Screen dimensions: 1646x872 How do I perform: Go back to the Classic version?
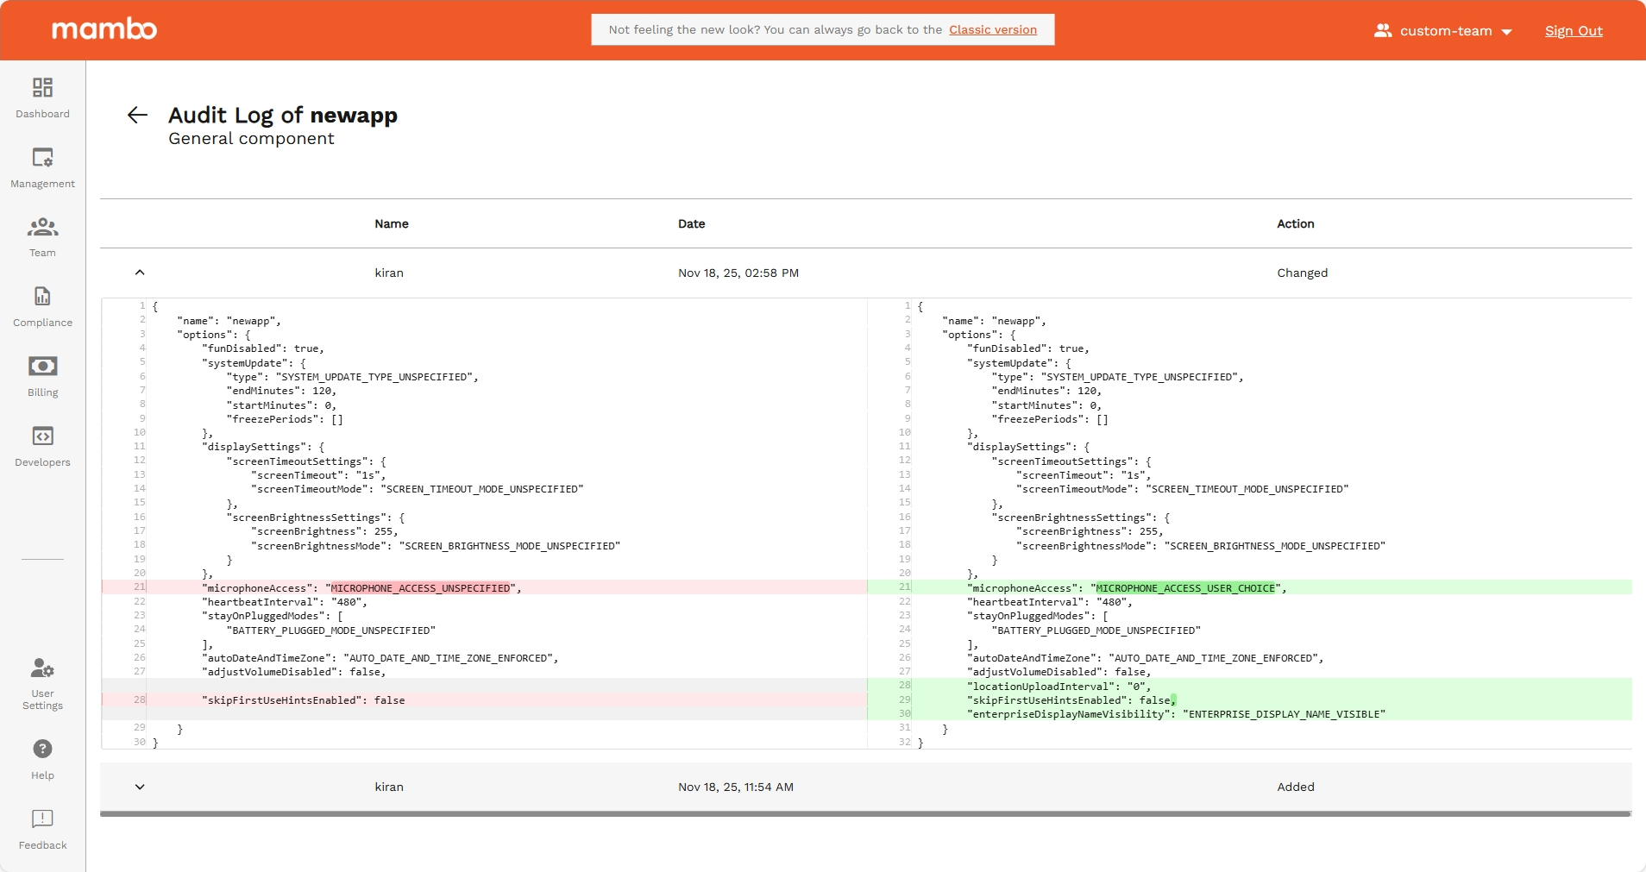pos(992,29)
